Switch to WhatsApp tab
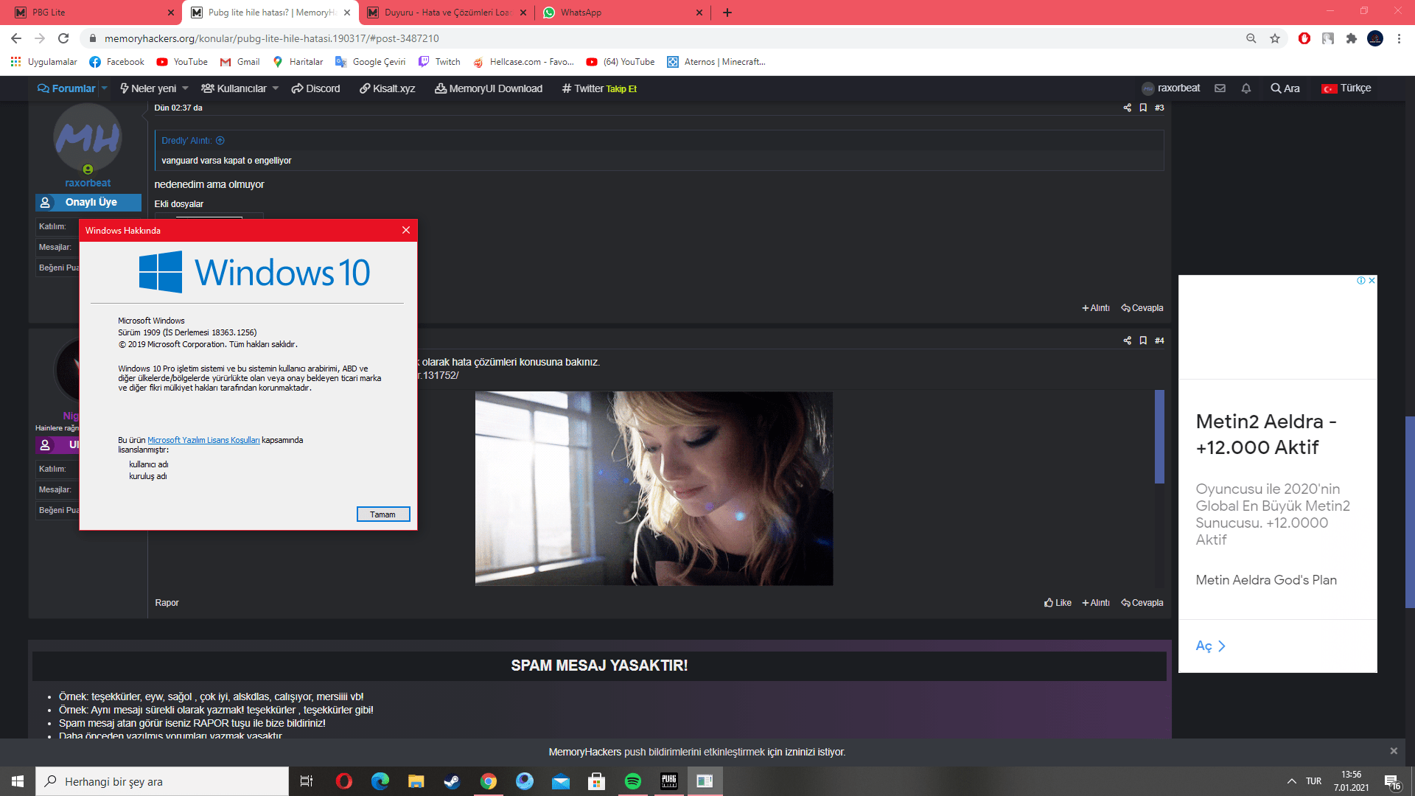This screenshot has width=1415, height=796. tap(623, 13)
